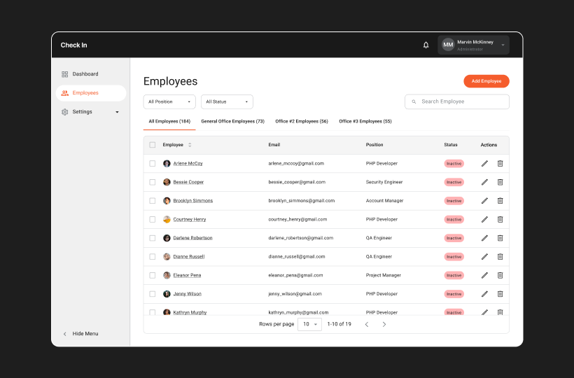
Task: Go to next page arrow
Action: [384, 324]
